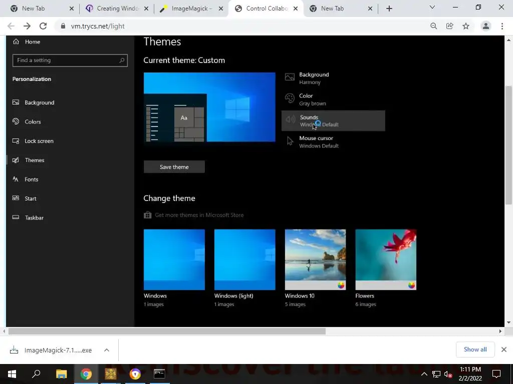Open the shield app taskbar icon
The width and height of the screenshot is (513, 384).
point(135,374)
